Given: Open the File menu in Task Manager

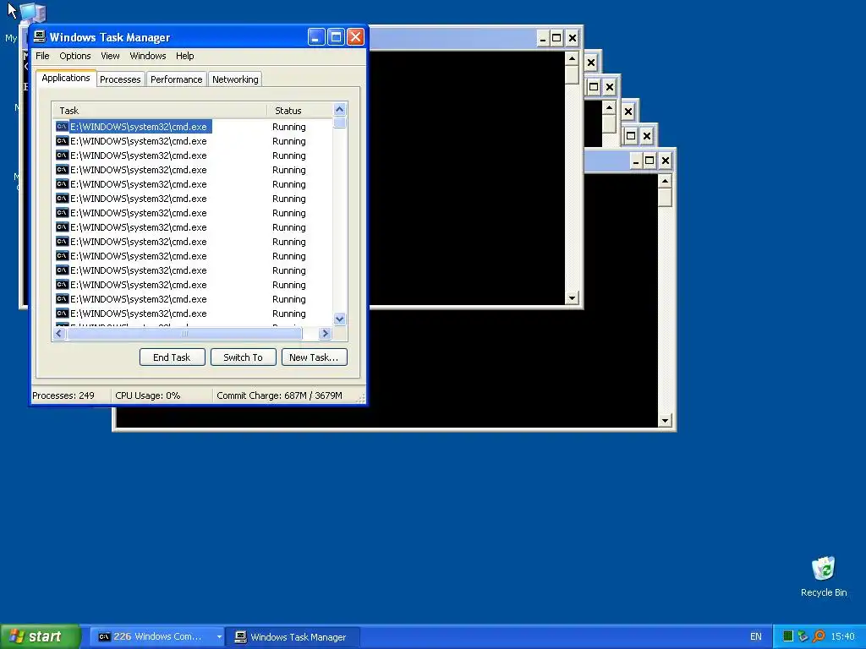Looking at the screenshot, I should (x=42, y=56).
